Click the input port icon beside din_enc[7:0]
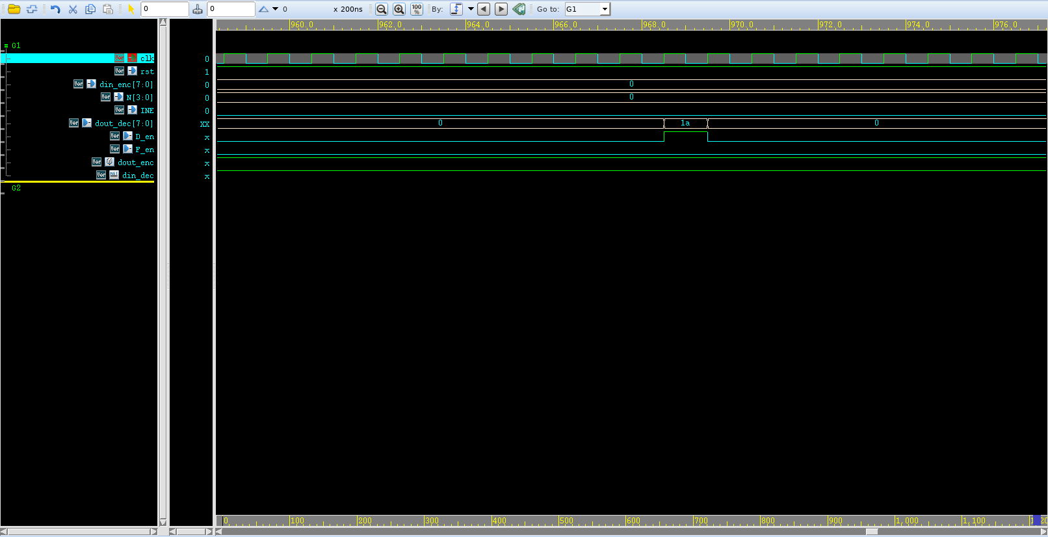 tap(91, 84)
